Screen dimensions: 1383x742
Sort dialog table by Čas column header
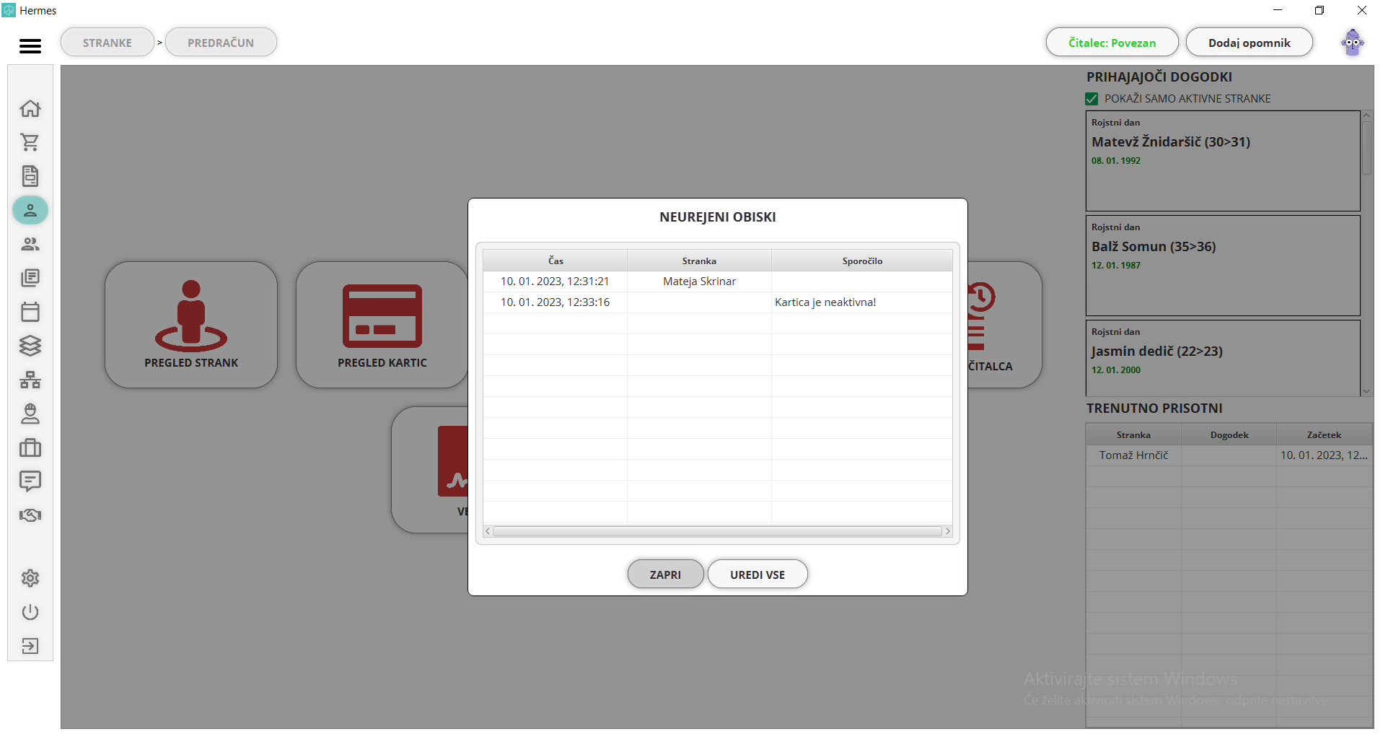(556, 261)
